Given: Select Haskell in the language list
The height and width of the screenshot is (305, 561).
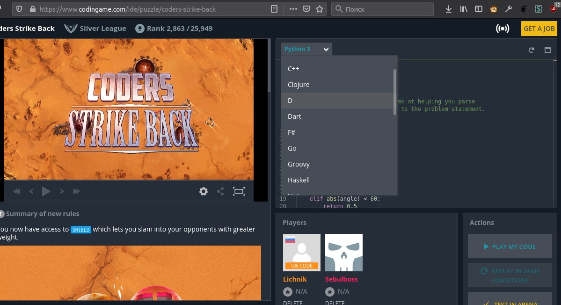Looking at the screenshot, I should (x=337, y=180).
